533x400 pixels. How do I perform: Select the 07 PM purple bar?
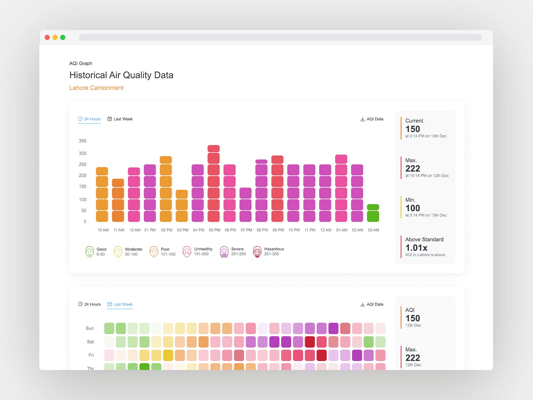click(246, 205)
